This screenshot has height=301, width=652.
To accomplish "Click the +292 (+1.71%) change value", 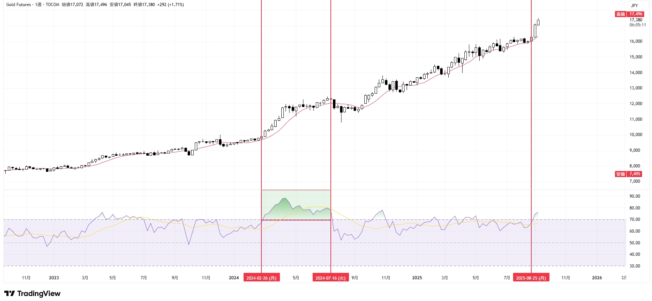I will (x=171, y=5).
